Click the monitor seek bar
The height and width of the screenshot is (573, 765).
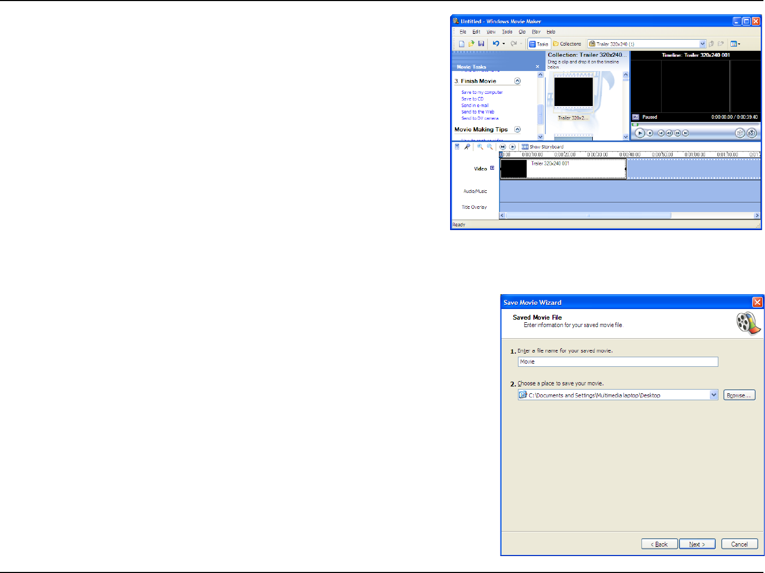coord(696,125)
